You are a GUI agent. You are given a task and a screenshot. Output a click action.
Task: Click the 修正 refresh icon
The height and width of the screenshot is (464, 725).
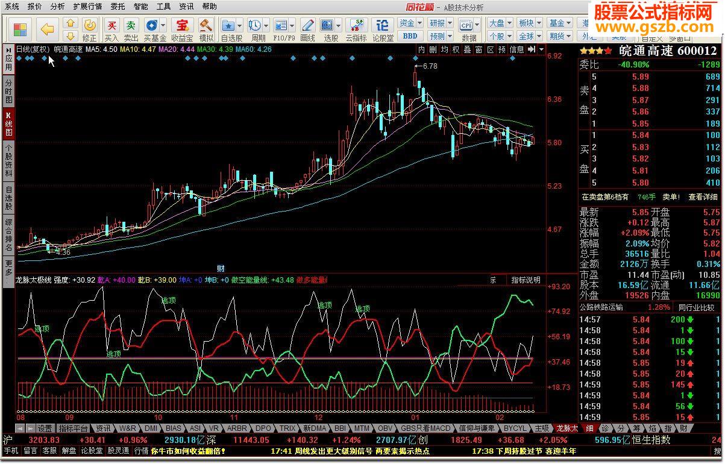click(x=89, y=25)
